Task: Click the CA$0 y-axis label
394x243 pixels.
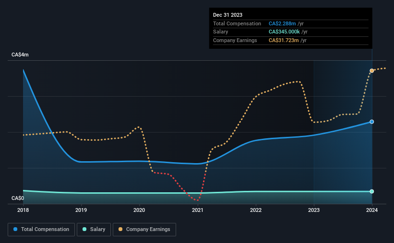Action: (x=18, y=198)
